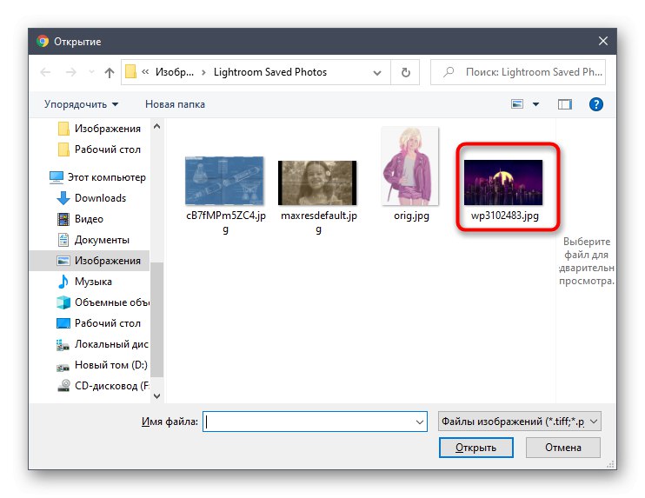Click the sidebar scroll down arrow

[156, 396]
